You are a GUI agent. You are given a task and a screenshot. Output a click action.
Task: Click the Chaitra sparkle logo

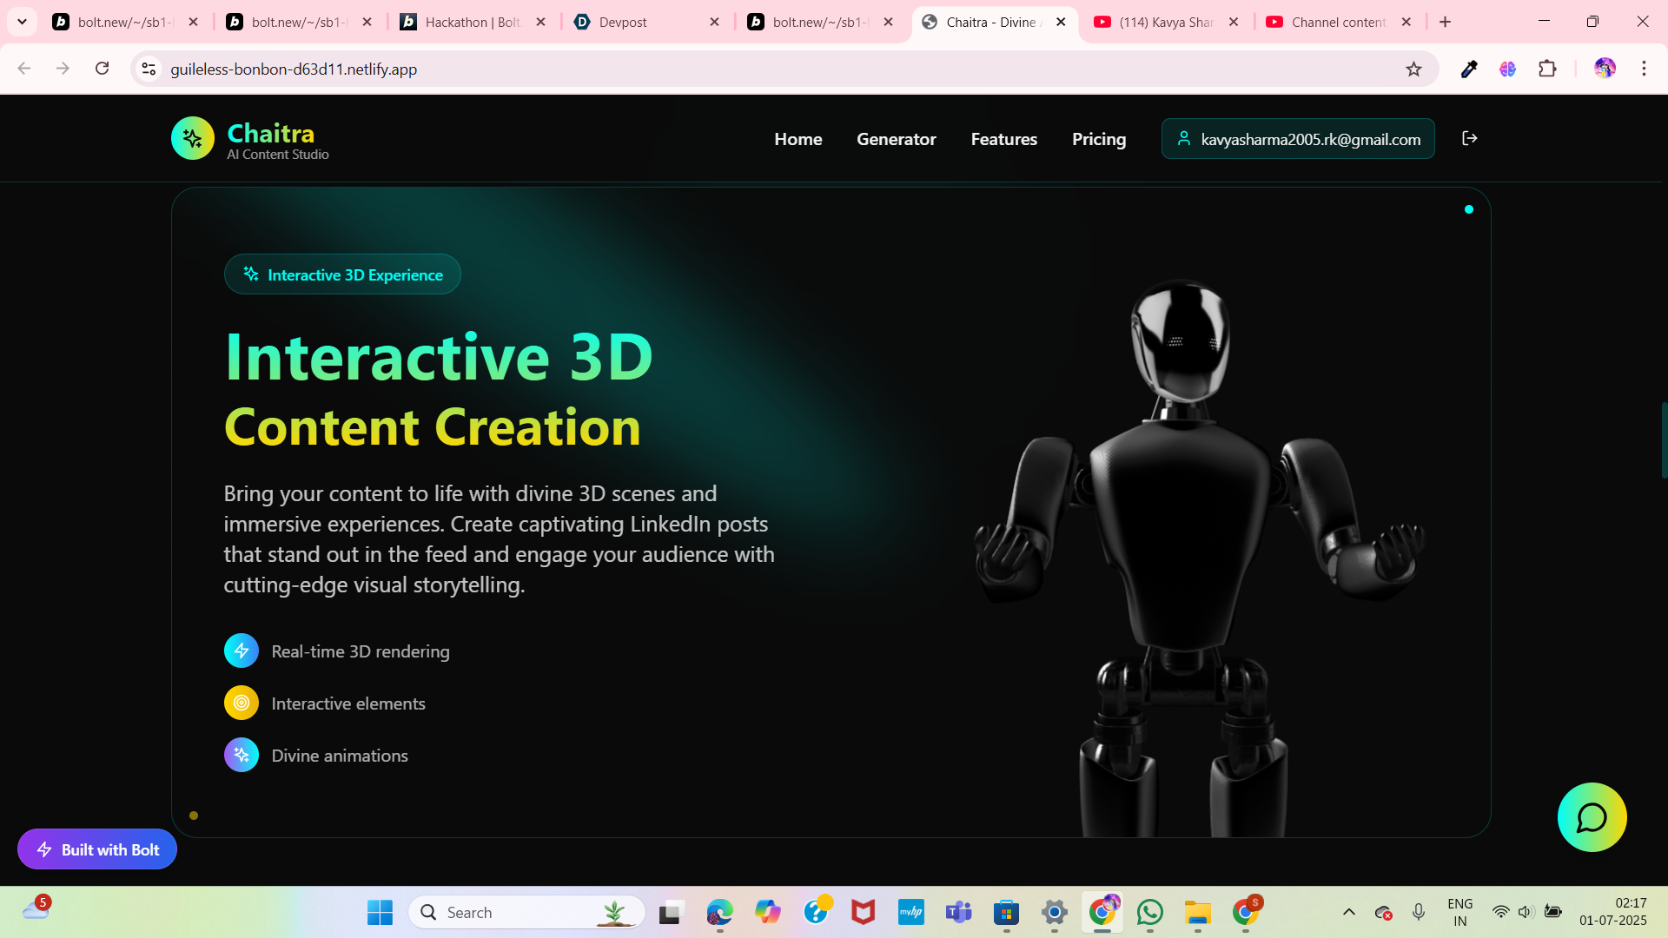(x=193, y=139)
